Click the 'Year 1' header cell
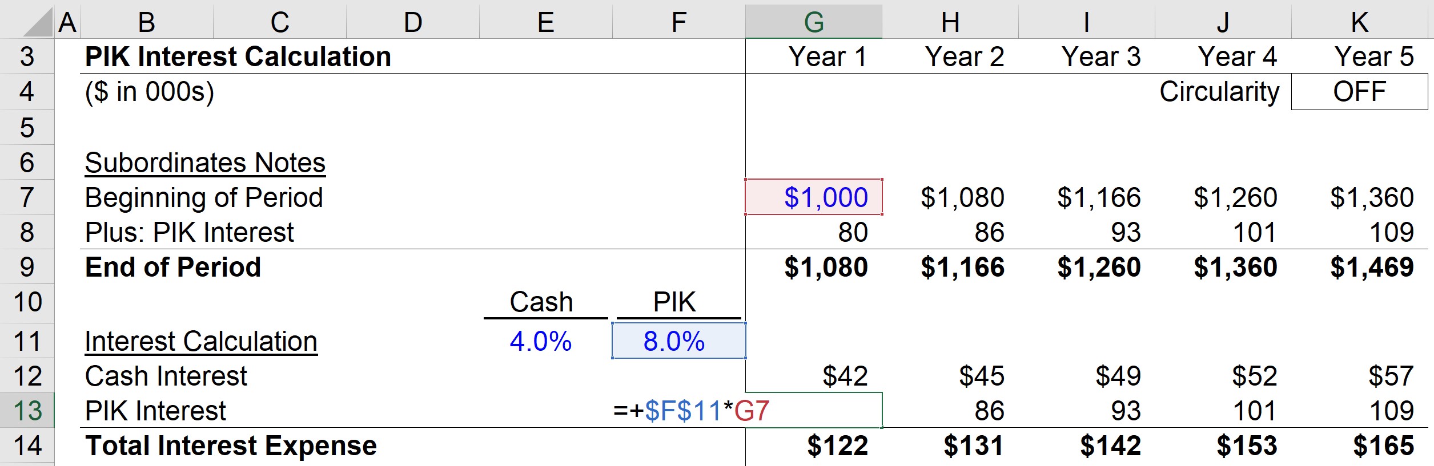Viewport: 1434px width, 466px height. click(814, 56)
